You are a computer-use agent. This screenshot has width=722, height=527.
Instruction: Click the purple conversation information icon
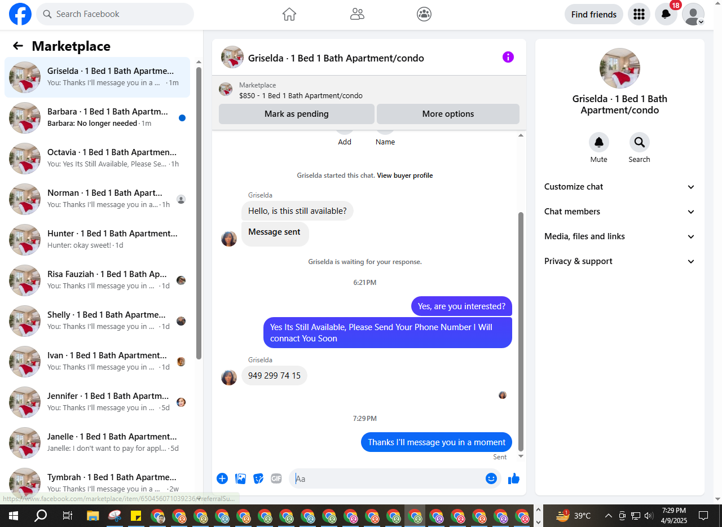click(508, 57)
